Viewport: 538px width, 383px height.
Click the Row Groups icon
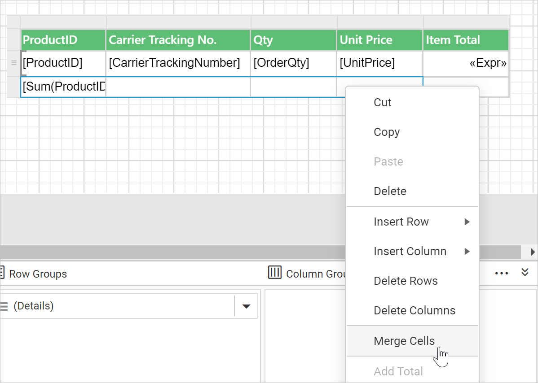[2, 273]
